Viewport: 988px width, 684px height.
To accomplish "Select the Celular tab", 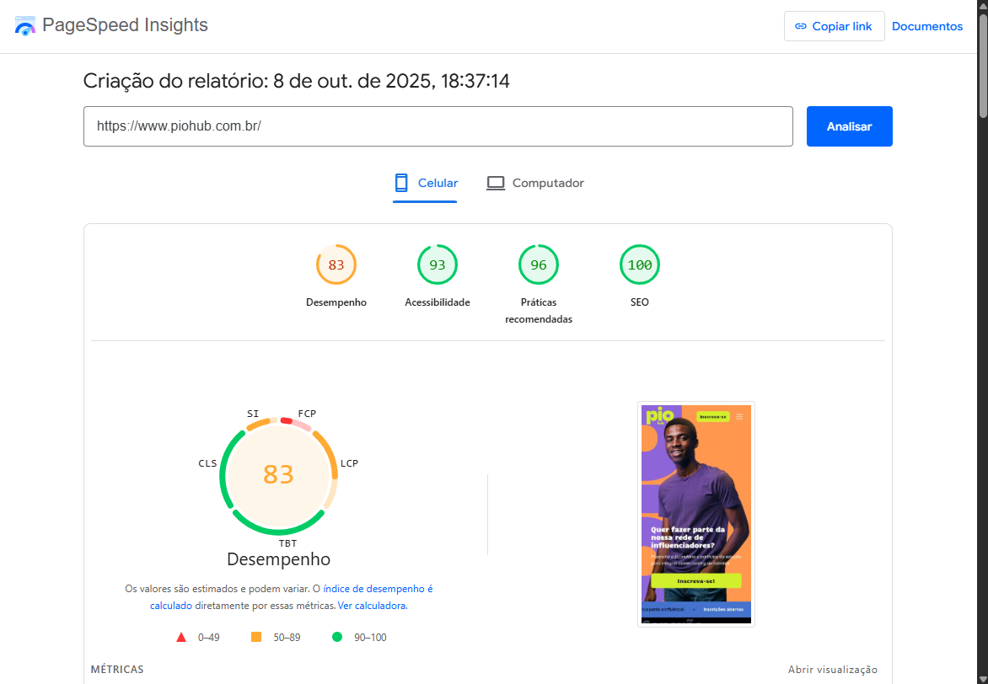I will coord(426,184).
